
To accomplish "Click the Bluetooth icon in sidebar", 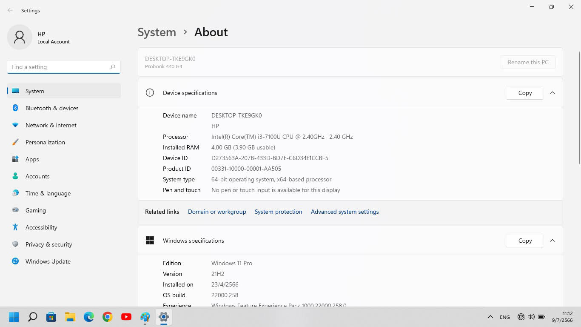I will click(15, 108).
